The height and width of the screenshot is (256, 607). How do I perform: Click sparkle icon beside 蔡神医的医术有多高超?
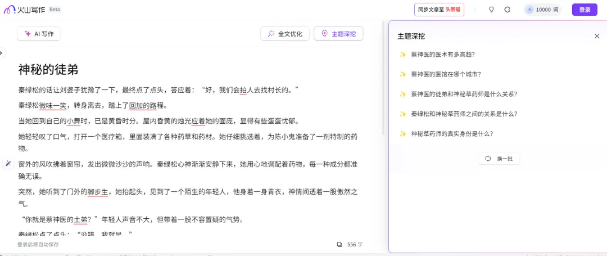[x=402, y=55]
